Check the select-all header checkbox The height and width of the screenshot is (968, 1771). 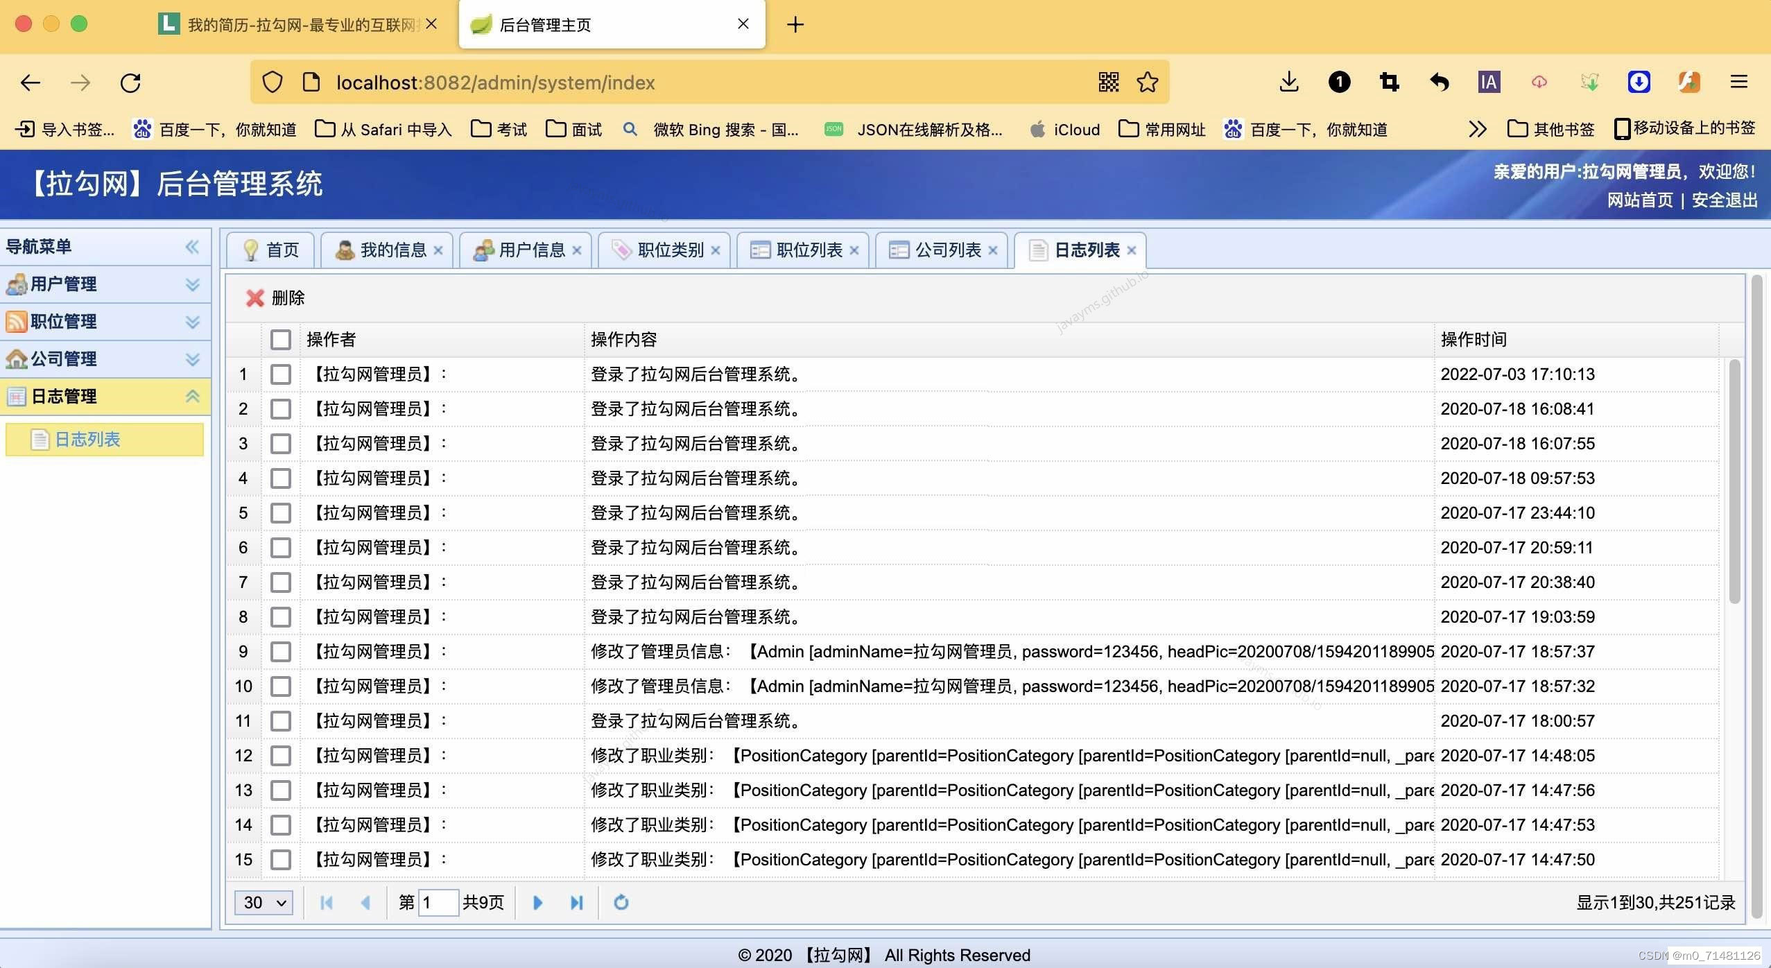281,340
